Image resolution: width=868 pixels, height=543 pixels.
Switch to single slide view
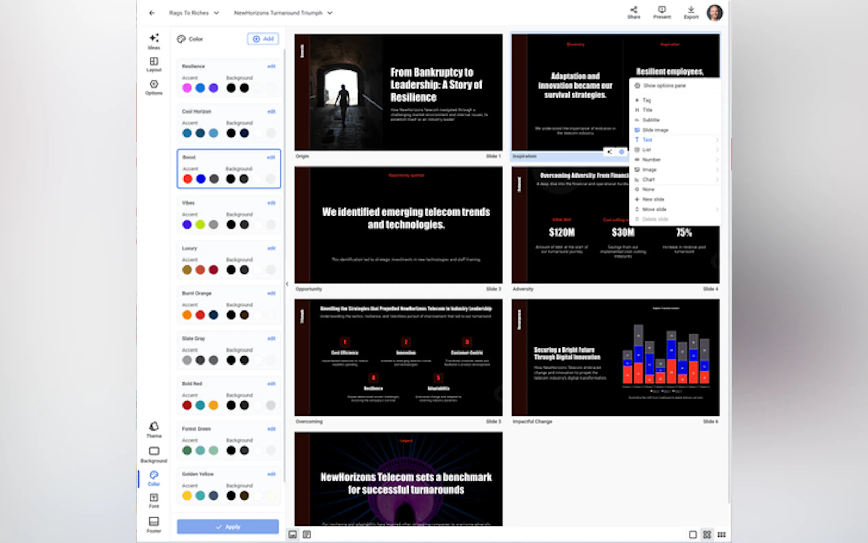(x=693, y=534)
